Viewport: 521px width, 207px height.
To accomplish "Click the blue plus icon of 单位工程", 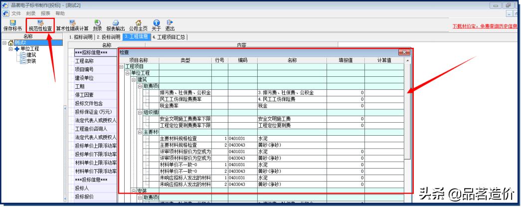I will (17, 49).
